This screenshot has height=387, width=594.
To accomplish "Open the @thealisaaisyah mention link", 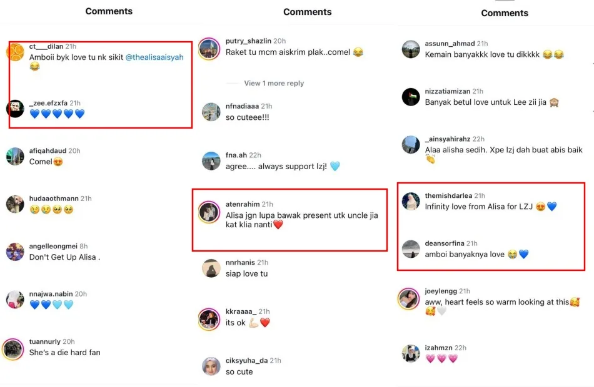I will pos(154,57).
